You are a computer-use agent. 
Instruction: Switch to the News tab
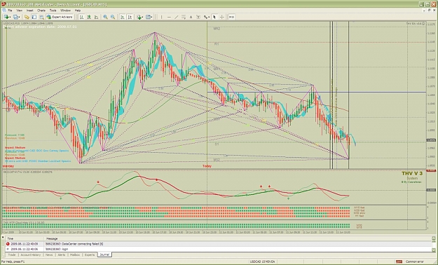49,255
